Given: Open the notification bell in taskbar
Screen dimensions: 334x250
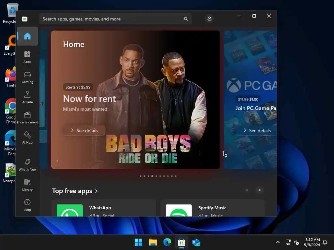Looking at the screenshot, I should [325, 242].
